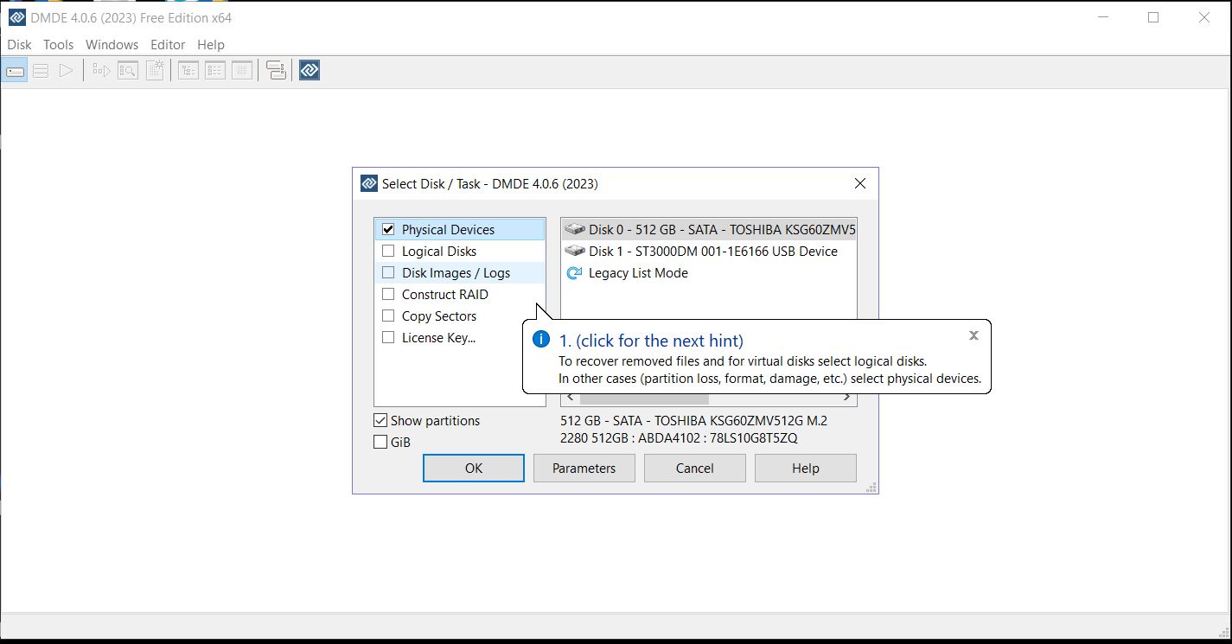Open the Partitions toolbar icon with stacked bars

pyautogui.click(x=41, y=71)
